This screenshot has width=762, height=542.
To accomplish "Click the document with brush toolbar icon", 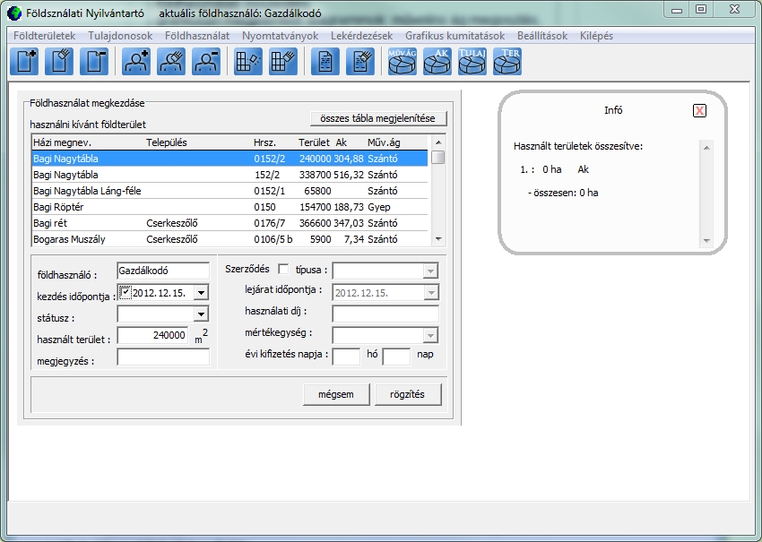I will 360,61.
